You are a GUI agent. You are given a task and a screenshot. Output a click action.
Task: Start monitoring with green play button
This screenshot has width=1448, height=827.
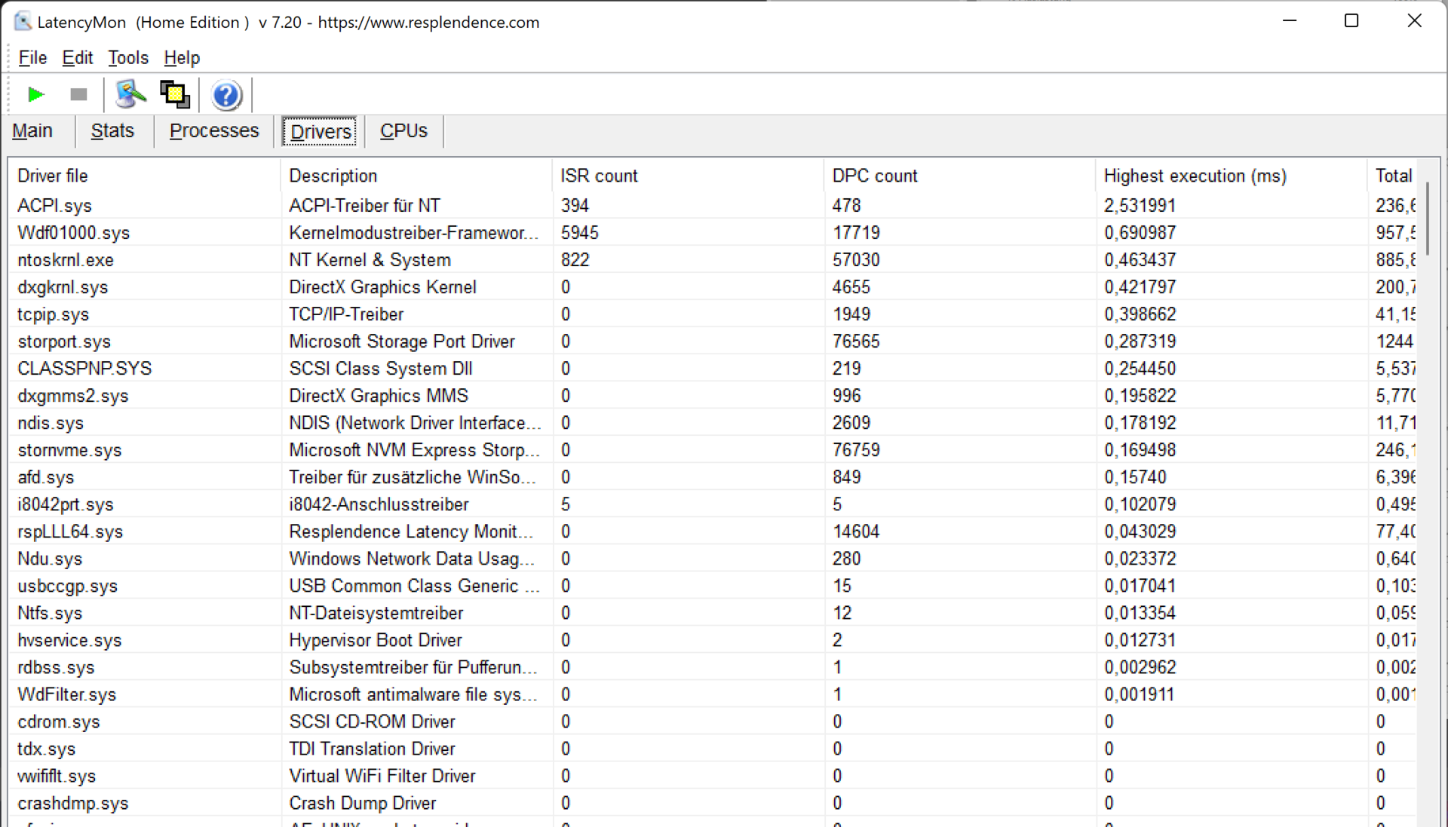35,95
